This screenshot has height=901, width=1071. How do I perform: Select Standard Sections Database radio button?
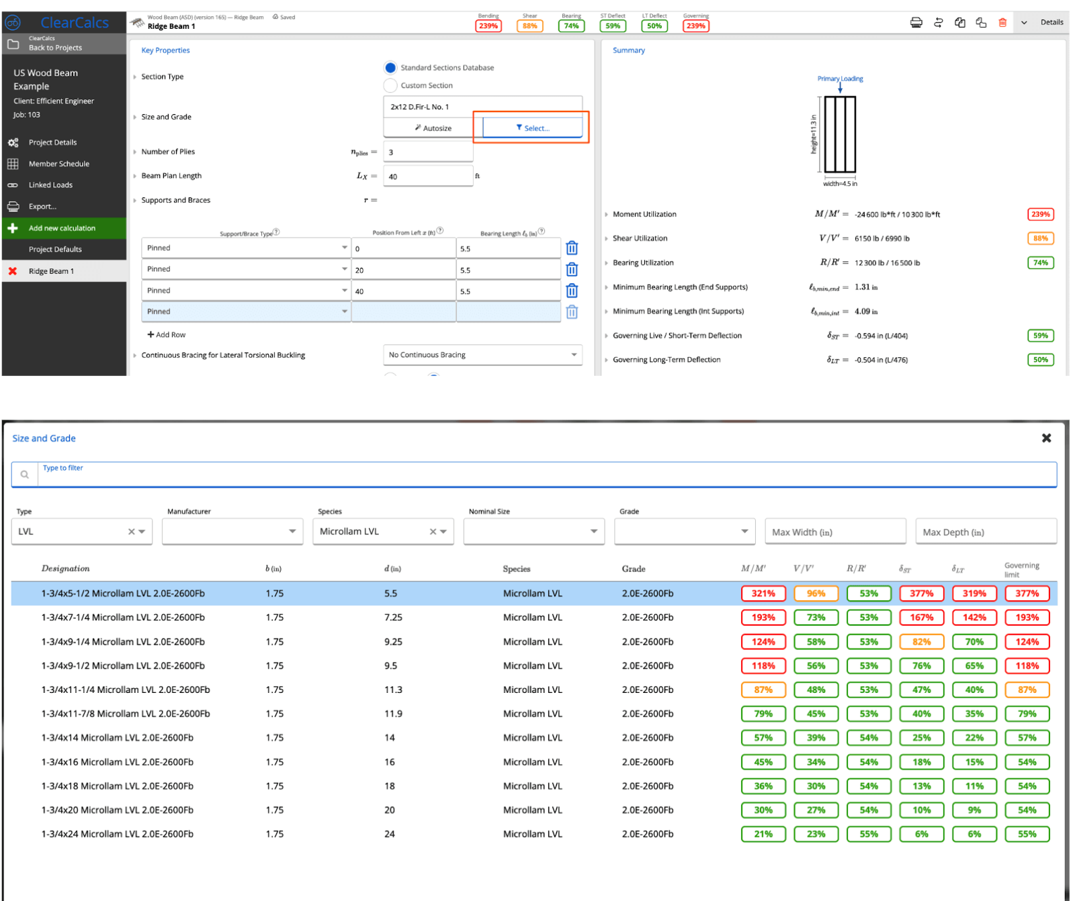390,68
